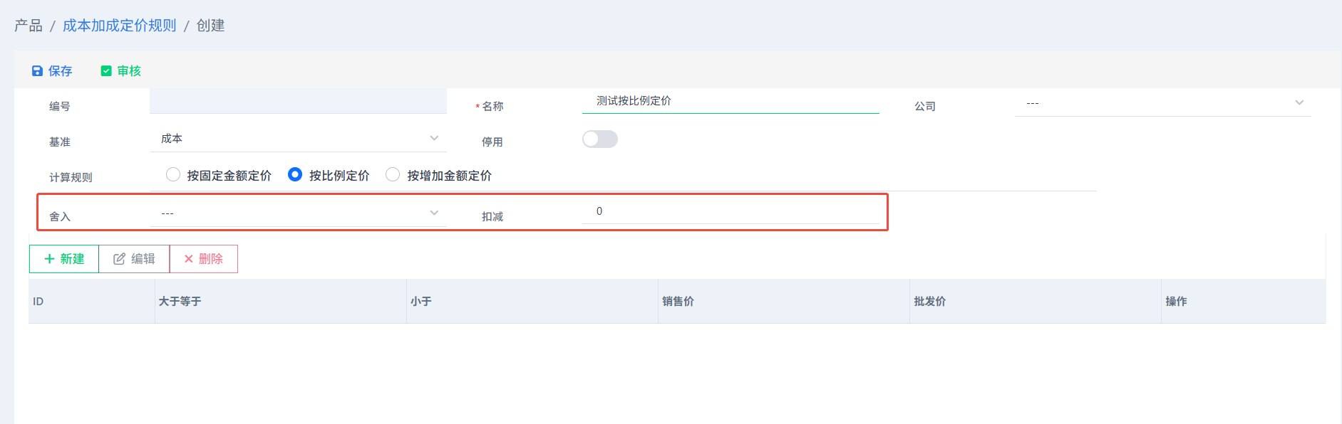This screenshot has height=424, width=1342.
Task: Open the 舍入 dropdown
Action: 298,213
